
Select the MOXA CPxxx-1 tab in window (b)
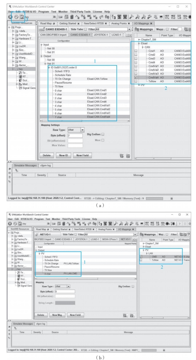[x=109, y=239]
